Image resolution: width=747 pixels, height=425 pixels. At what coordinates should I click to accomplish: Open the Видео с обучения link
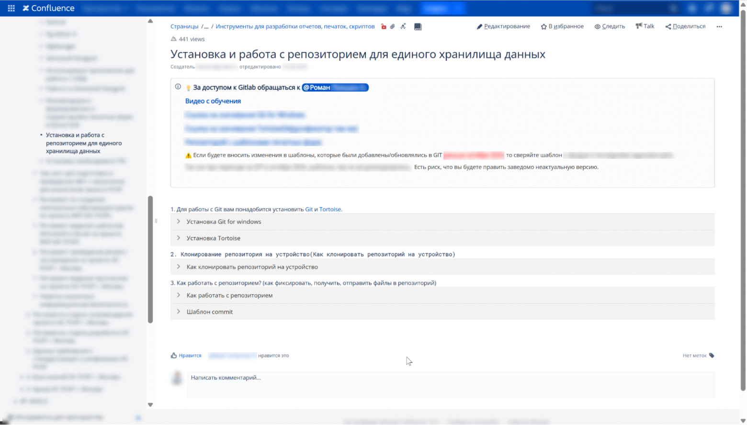[x=213, y=101]
